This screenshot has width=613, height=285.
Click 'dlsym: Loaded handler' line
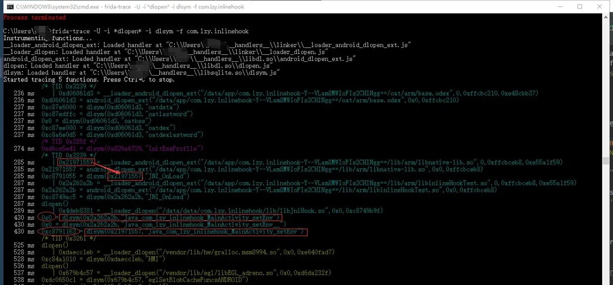[142, 73]
